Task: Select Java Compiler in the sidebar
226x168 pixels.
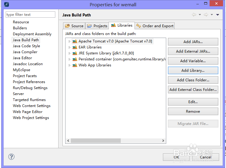Action: 25,52
